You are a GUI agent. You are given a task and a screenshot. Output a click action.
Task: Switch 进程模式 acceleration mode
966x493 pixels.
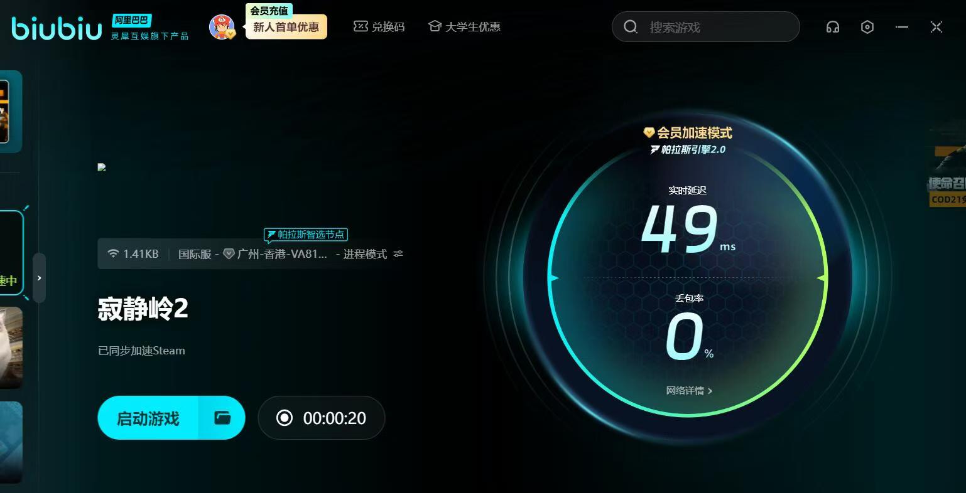[365, 254]
